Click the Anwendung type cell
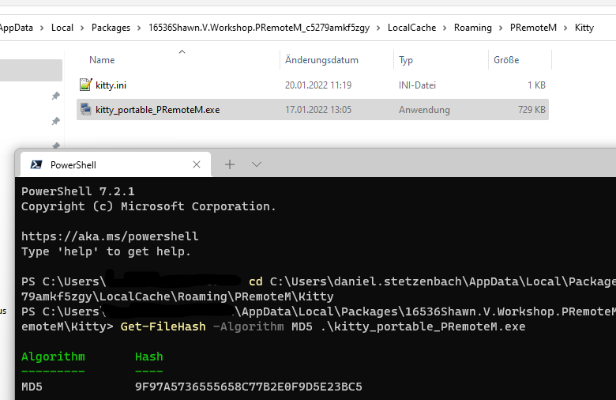This screenshot has width=616, height=400. 424,110
